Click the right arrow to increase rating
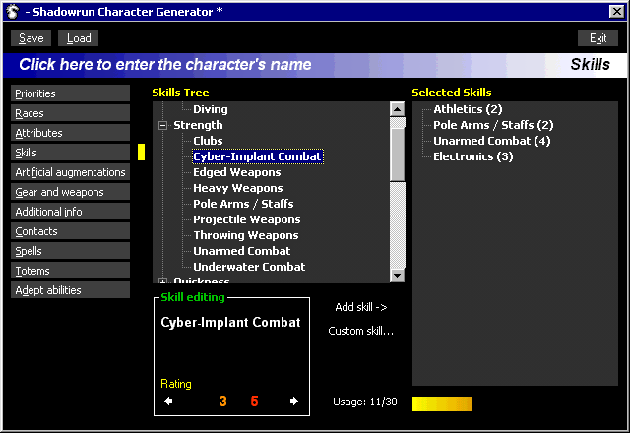The height and width of the screenshot is (433, 630). click(293, 402)
